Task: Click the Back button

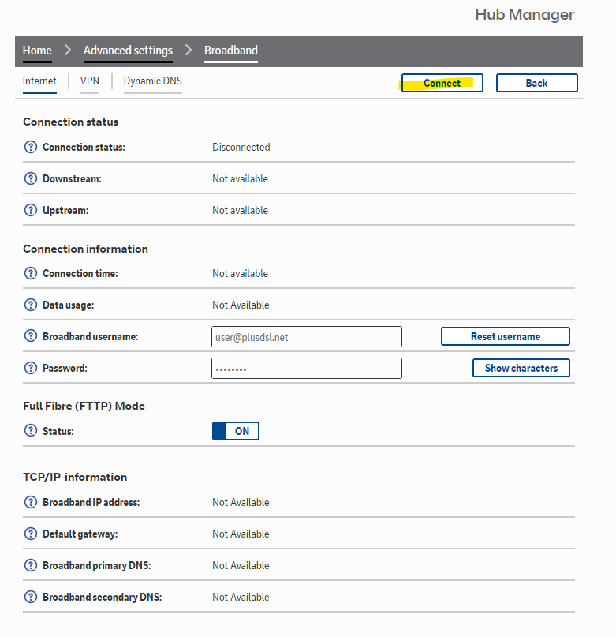Action: (536, 83)
